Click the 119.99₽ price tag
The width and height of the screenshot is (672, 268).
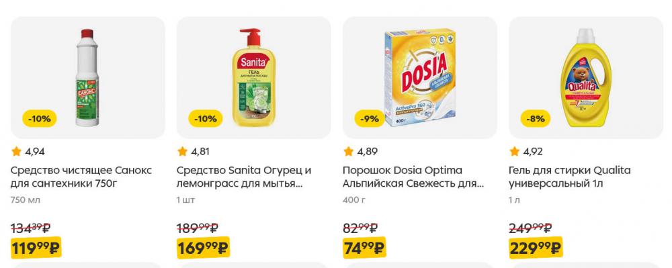point(36,248)
